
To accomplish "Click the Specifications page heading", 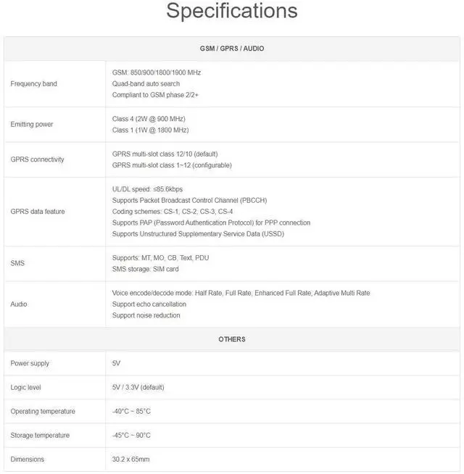I will [231, 12].
